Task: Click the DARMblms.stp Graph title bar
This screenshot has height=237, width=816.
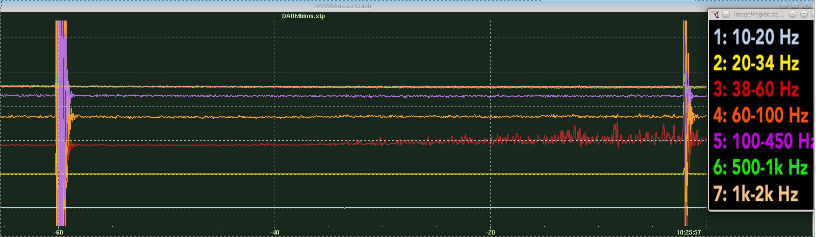Action: 343,6
